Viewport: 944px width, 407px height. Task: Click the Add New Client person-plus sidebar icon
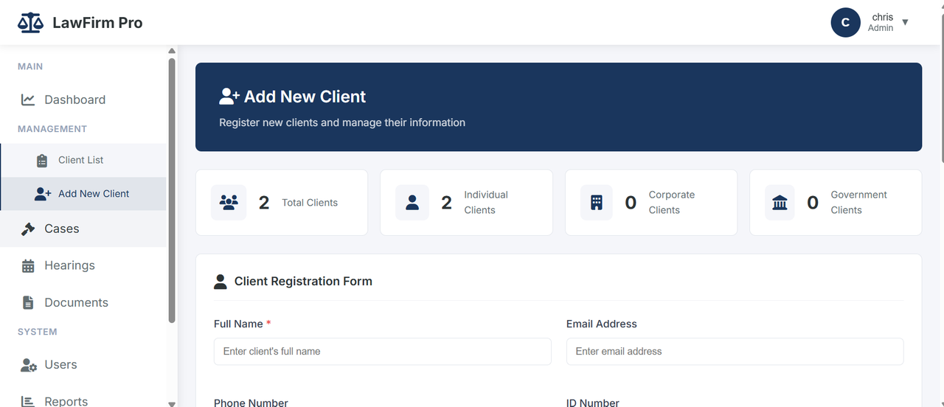click(43, 194)
